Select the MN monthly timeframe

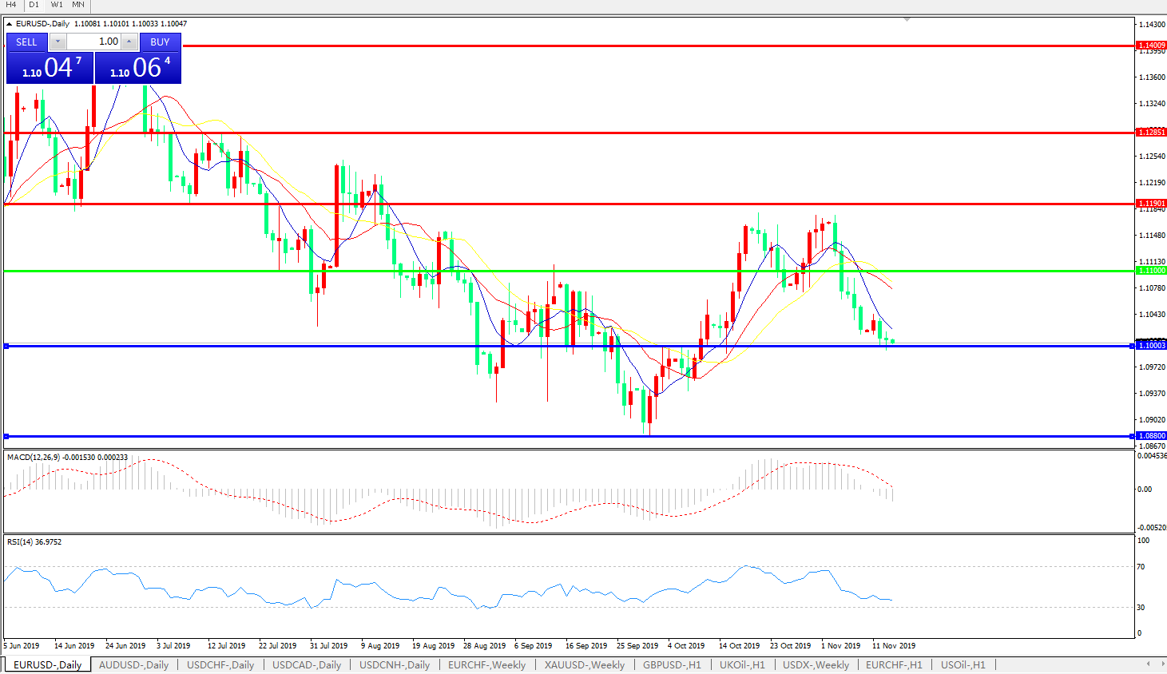78,5
